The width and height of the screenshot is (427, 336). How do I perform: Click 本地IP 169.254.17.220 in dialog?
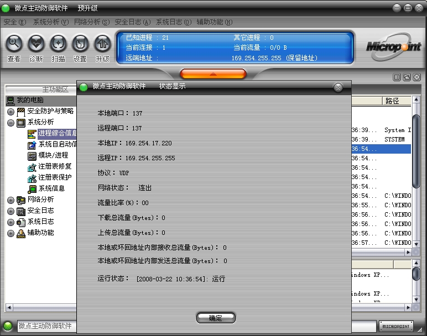[x=134, y=143]
